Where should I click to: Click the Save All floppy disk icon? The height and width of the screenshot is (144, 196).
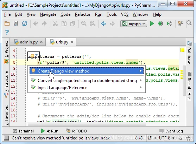[x=16, y=23]
